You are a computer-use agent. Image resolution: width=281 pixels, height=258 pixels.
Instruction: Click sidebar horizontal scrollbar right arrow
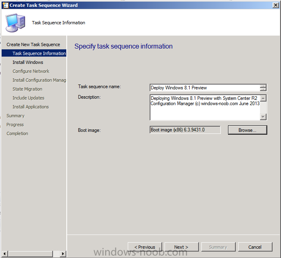point(63,254)
